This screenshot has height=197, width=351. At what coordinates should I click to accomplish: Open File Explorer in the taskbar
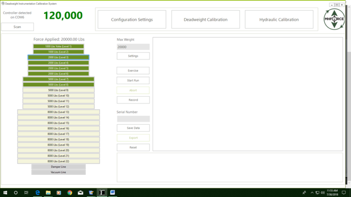[48, 193]
